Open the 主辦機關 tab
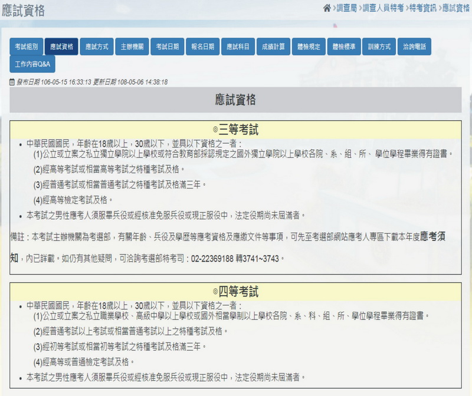472x396 pixels. coord(132,47)
